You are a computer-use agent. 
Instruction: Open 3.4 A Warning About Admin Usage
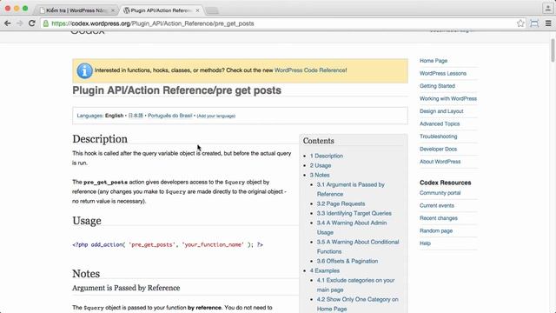351,228
